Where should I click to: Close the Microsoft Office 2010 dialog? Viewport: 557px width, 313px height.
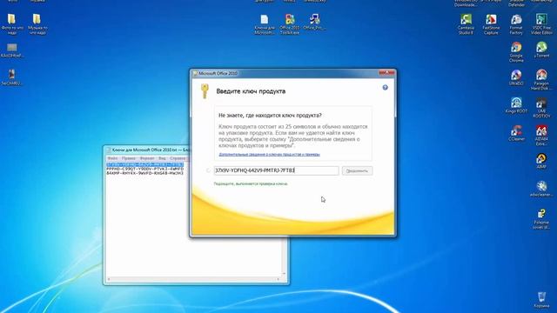(x=386, y=73)
